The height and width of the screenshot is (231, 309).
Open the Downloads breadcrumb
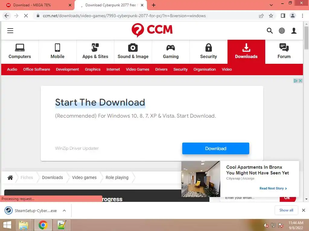tap(53, 177)
